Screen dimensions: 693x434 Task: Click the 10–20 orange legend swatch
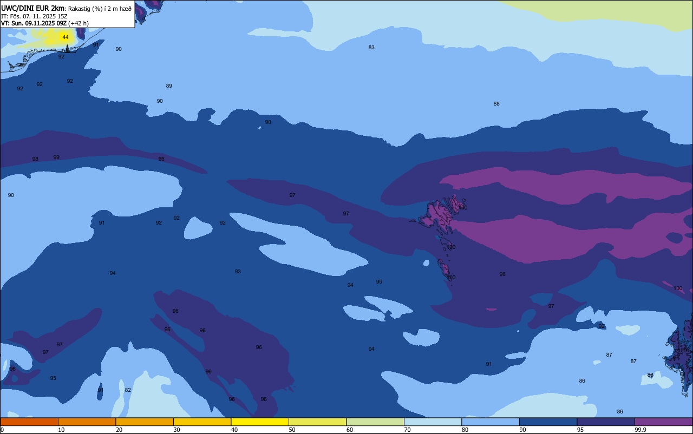[87, 422]
